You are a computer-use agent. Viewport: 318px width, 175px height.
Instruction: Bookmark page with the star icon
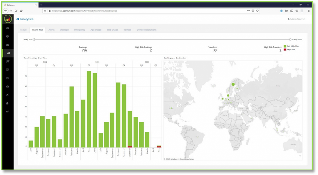(x=258, y=11)
